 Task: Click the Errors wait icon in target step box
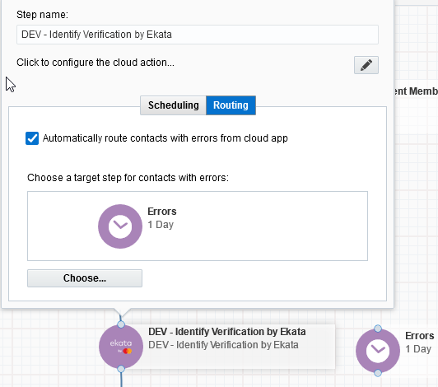120,226
